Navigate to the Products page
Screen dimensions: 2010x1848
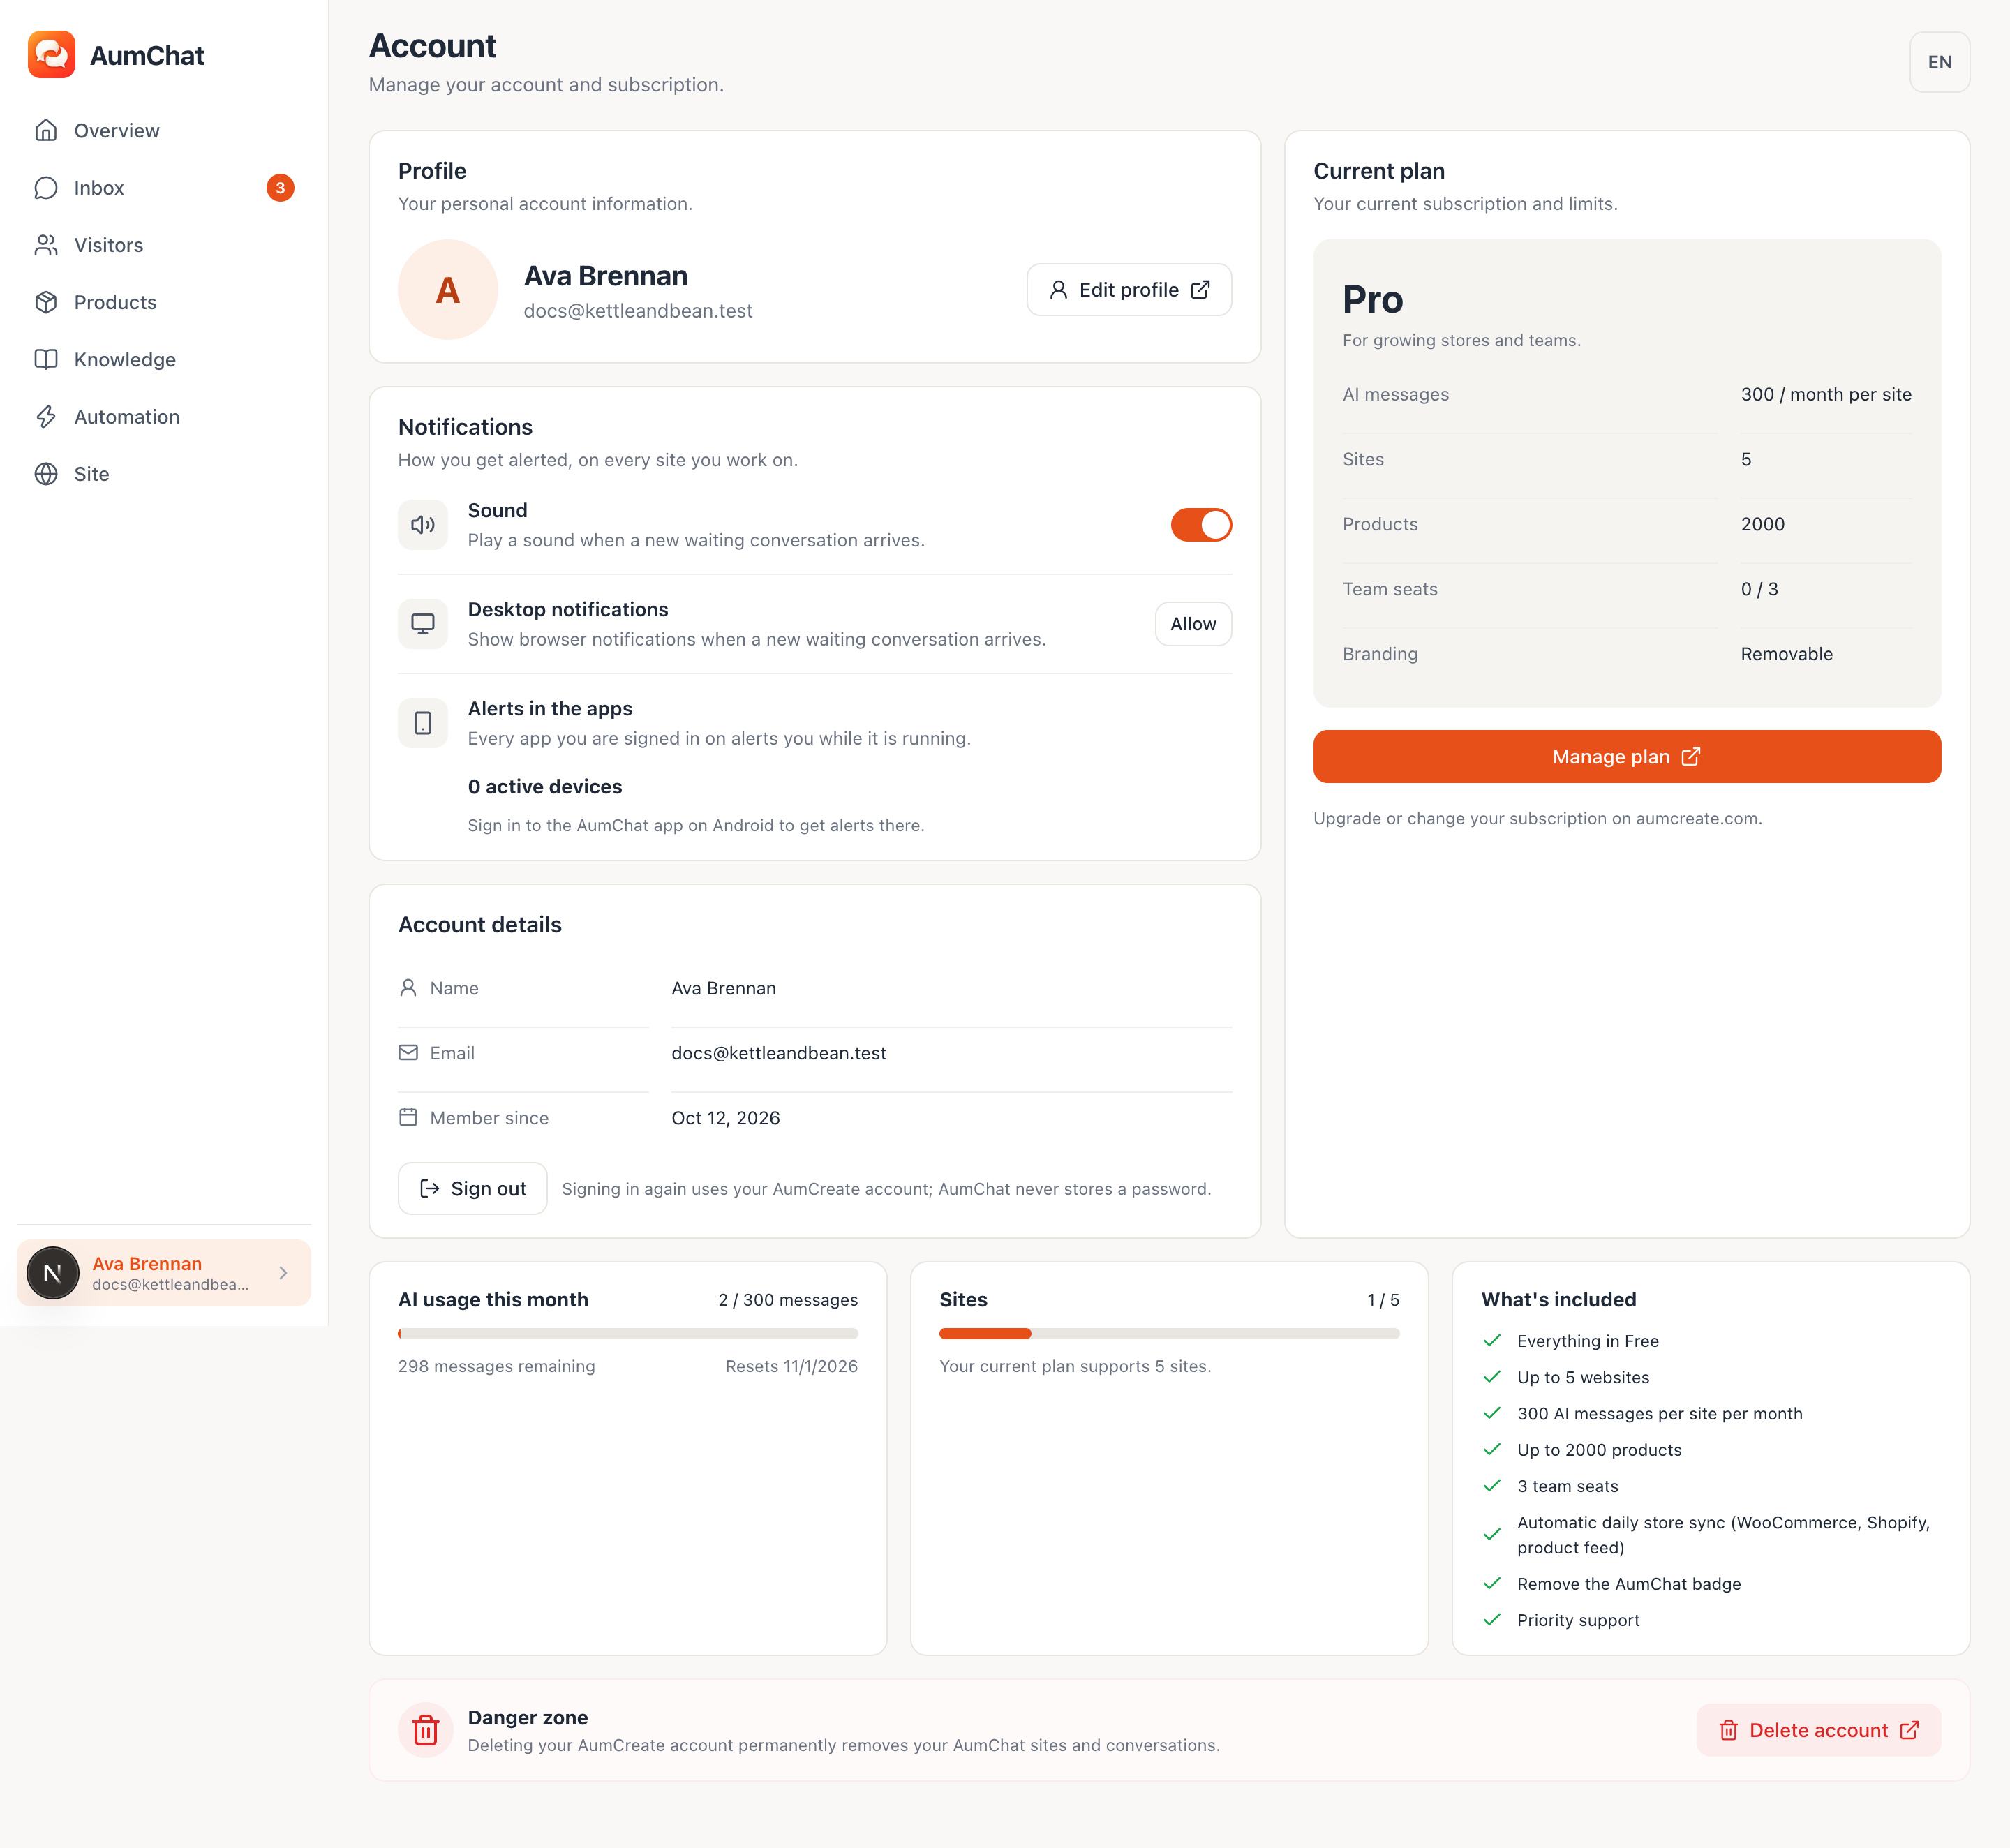(x=164, y=302)
